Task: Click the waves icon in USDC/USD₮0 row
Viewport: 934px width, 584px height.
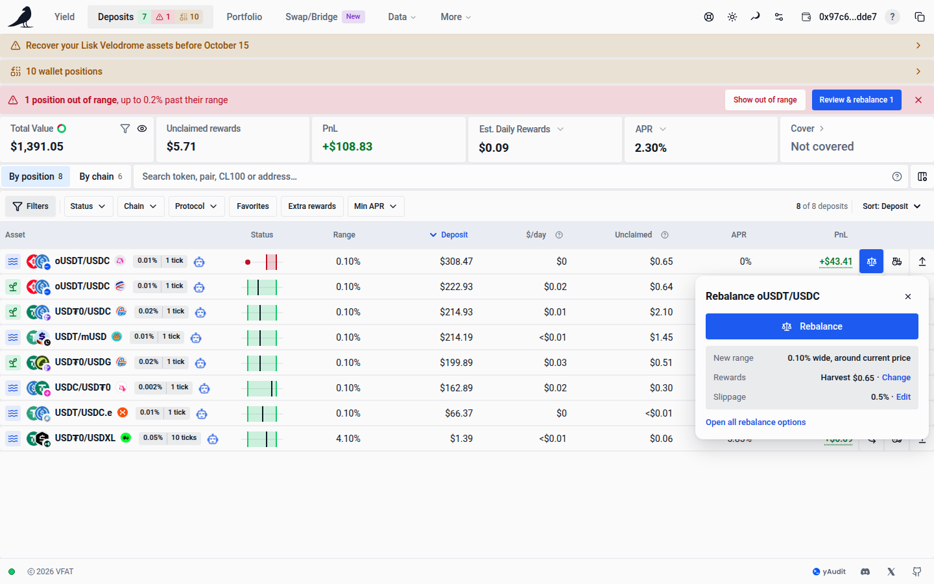Action: tap(13, 388)
